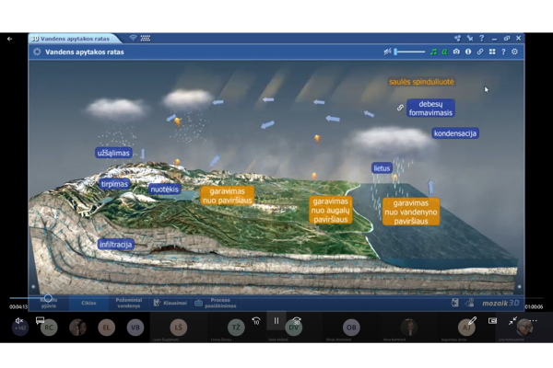Viewport: 553px width, 368px height.
Task: Toggle the green music note icon
Action: click(x=434, y=52)
